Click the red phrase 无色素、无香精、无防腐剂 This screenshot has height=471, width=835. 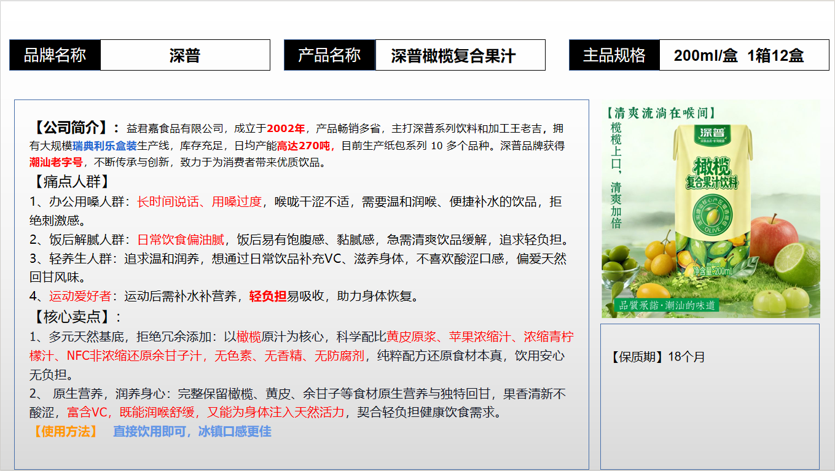pyautogui.click(x=289, y=354)
